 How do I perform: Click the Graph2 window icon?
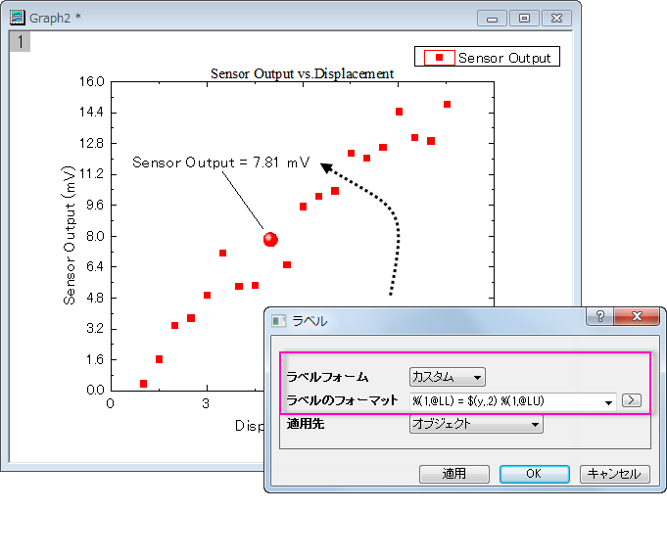18,18
